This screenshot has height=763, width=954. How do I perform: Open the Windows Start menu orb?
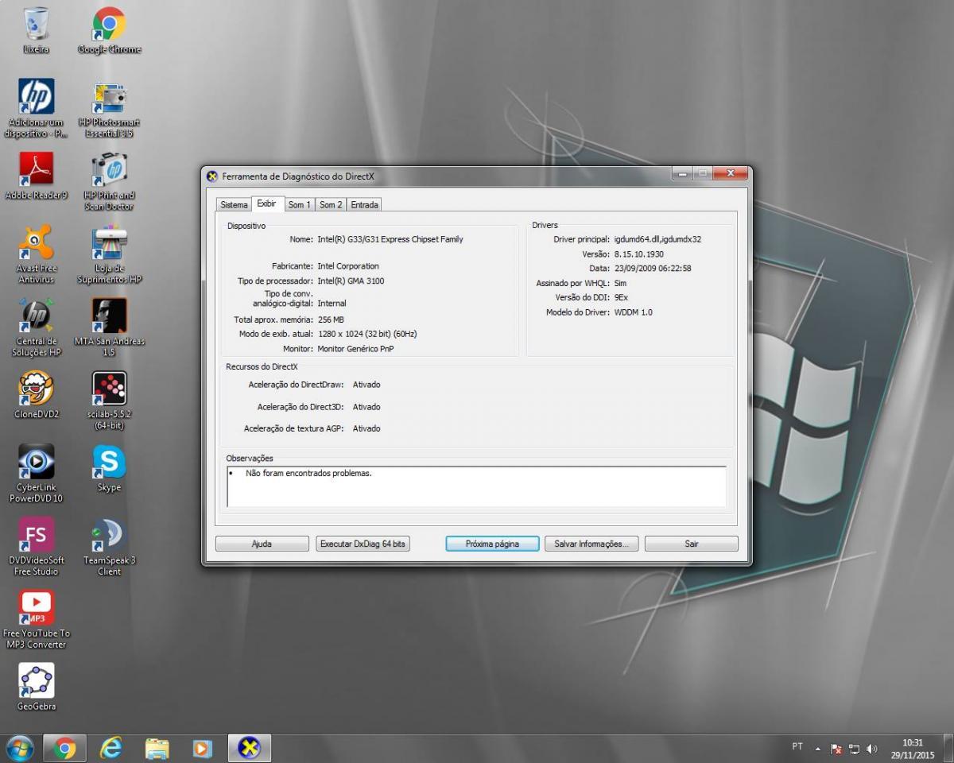click(19, 748)
